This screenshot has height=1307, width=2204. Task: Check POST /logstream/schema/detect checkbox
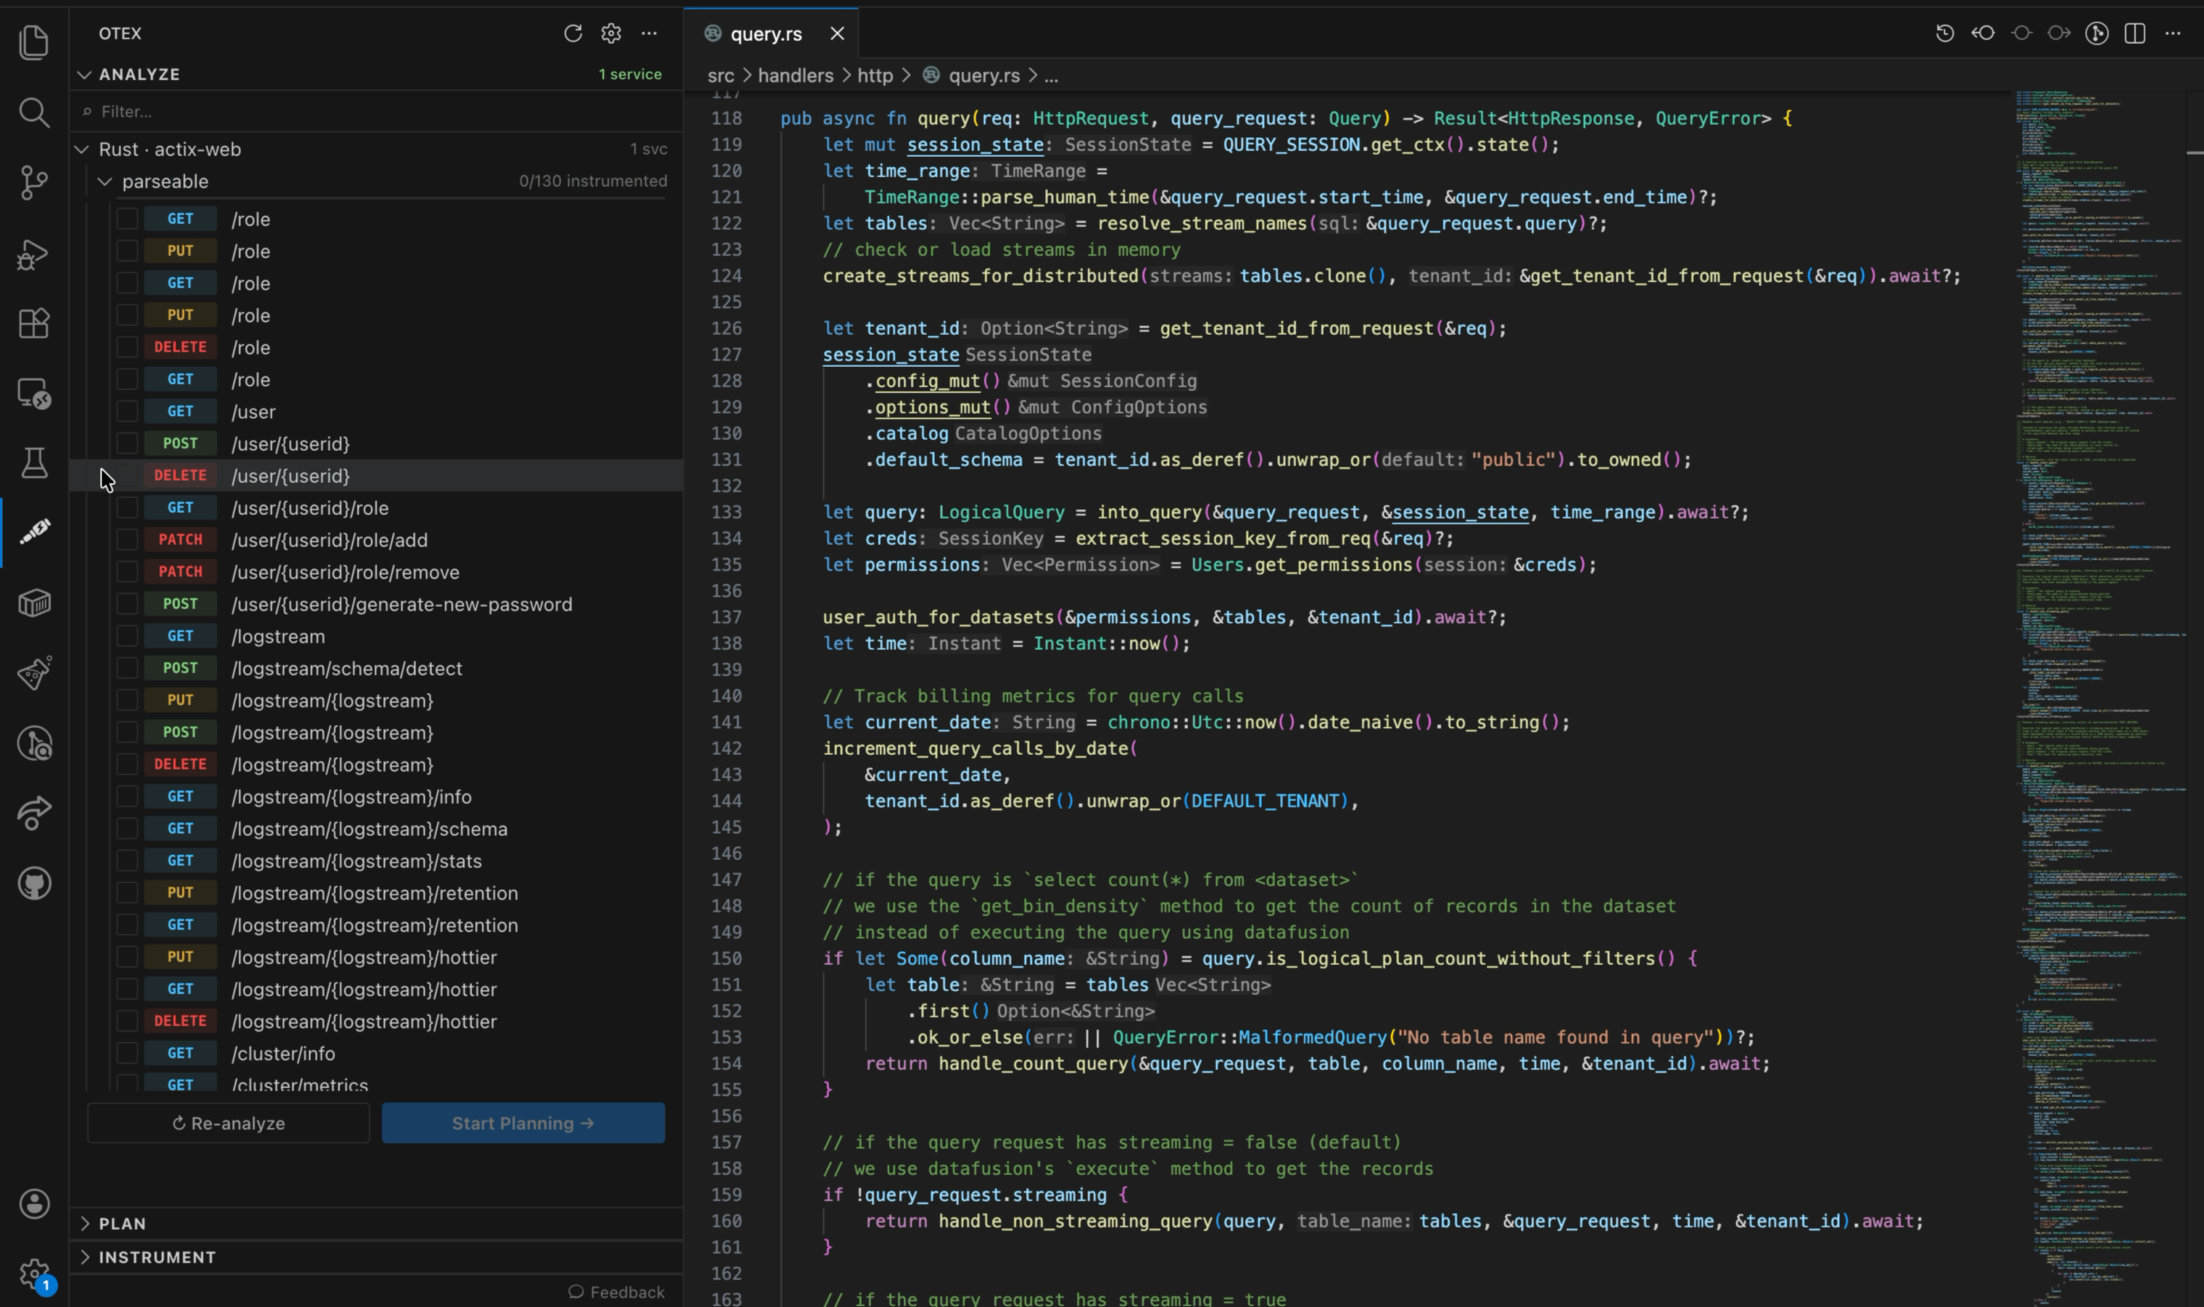tap(127, 669)
